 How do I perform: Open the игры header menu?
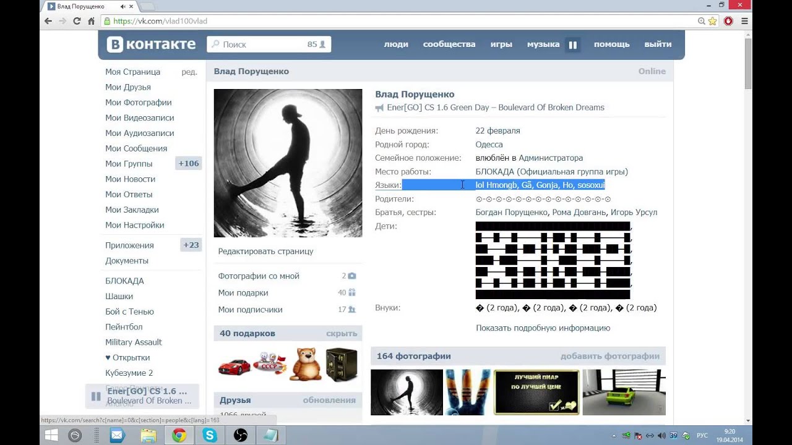tap(501, 44)
